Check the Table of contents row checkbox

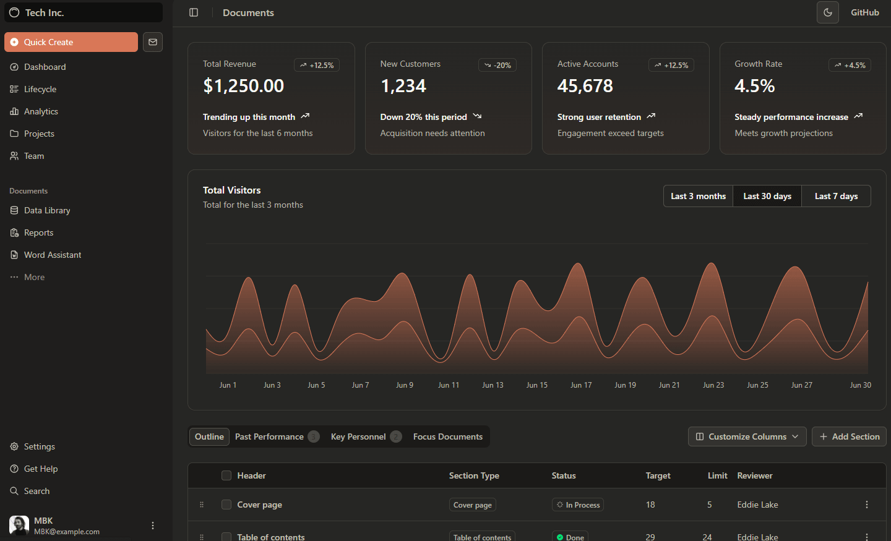click(x=226, y=537)
